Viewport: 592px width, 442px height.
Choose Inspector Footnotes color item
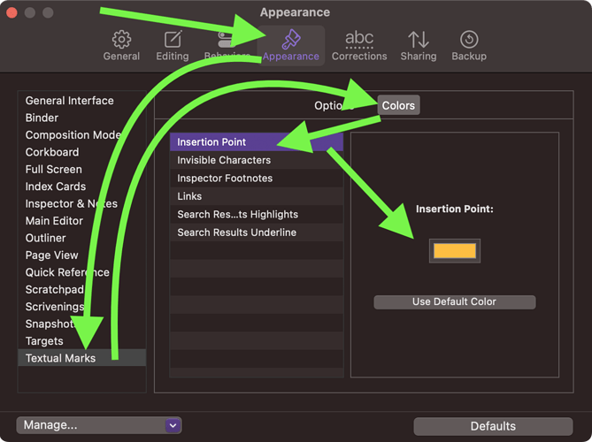click(x=257, y=179)
